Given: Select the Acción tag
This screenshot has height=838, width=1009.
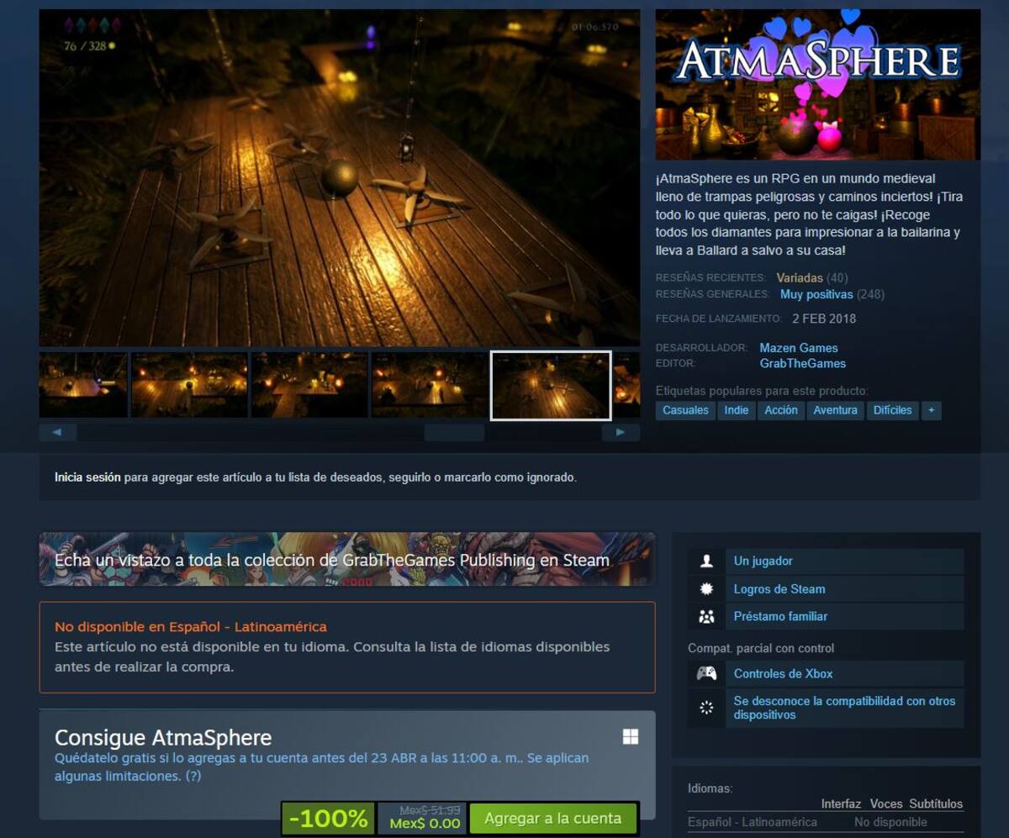Looking at the screenshot, I should [780, 410].
